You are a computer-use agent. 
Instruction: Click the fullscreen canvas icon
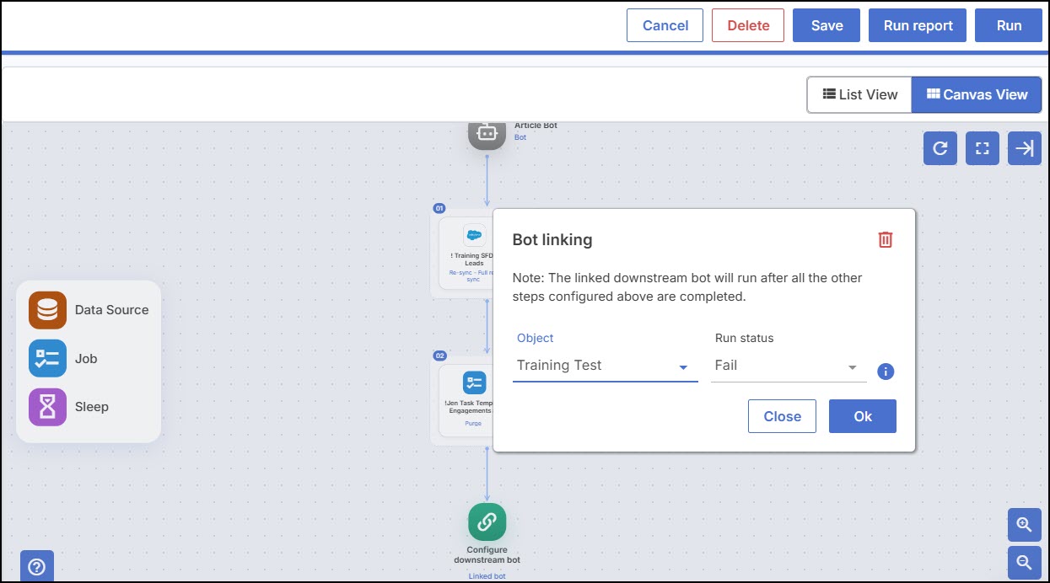983,148
